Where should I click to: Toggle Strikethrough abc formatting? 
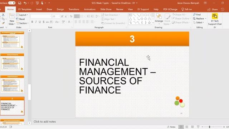[x=47, y=22]
